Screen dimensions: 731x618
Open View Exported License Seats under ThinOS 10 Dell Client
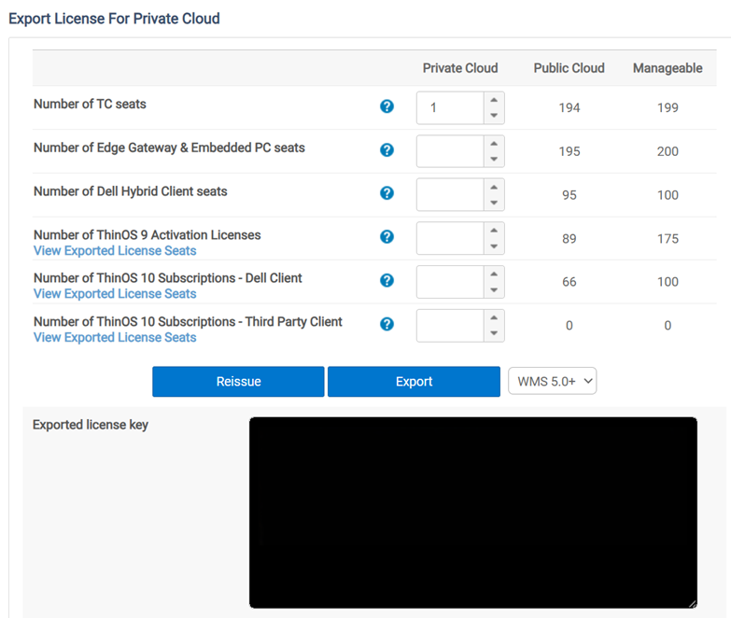tap(115, 293)
